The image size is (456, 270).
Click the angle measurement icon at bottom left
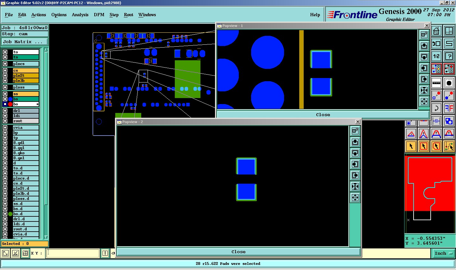[x=15, y=253]
